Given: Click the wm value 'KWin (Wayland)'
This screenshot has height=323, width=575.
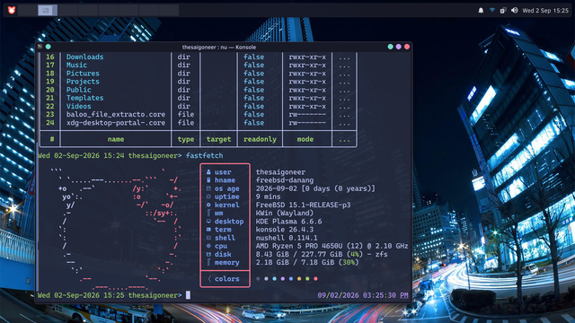Looking at the screenshot, I should (x=285, y=213).
